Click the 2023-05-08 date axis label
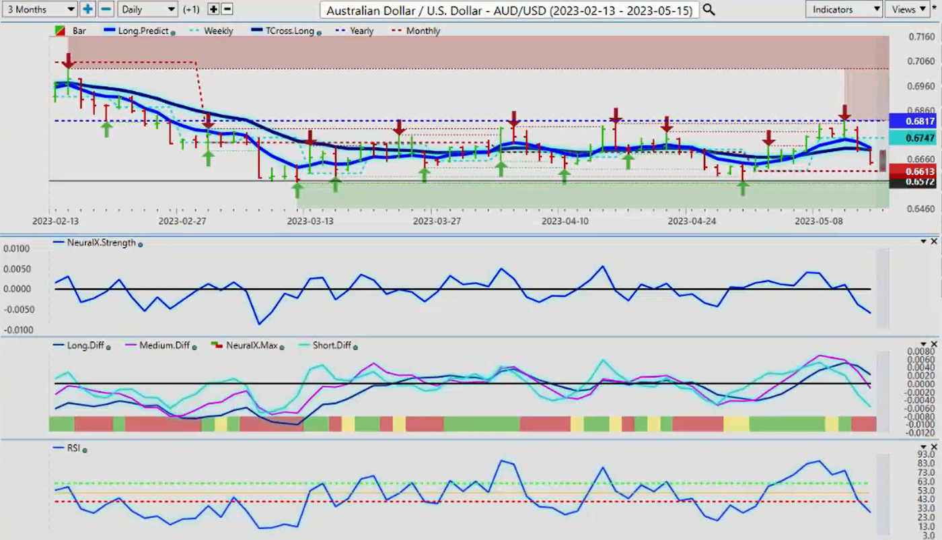 click(x=818, y=220)
